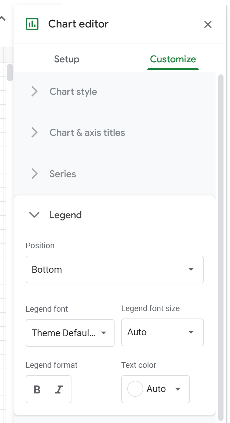
Task: Open the legend Position dropdown
Action: coord(115,270)
